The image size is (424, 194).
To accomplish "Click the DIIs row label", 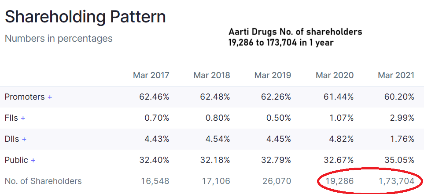I will click(x=12, y=139).
